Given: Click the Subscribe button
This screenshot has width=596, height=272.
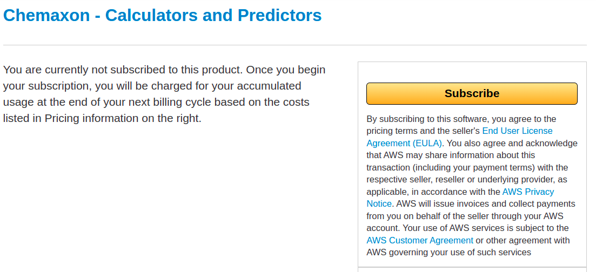Looking at the screenshot, I should pyautogui.click(x=472, y=93).
